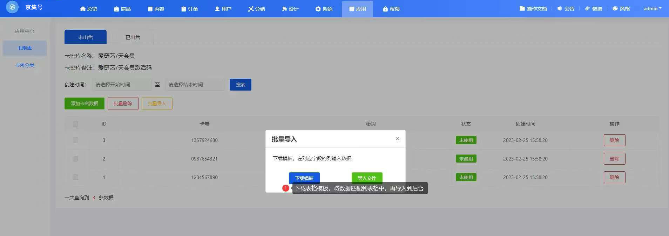Open the 用户 person icon in navbar

pos(217,9)
